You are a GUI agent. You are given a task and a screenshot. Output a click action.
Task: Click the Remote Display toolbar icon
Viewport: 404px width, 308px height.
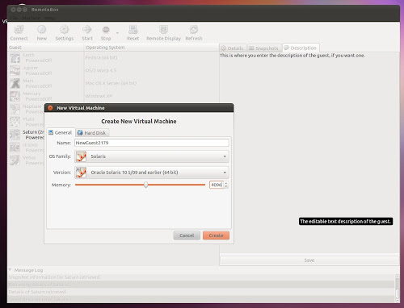tap(163, 29)
